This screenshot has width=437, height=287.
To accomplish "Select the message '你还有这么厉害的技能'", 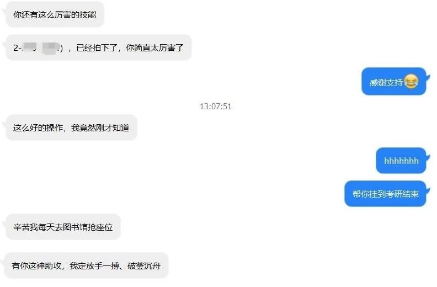I will [55, 14].
